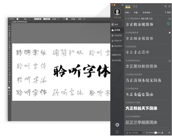Open the hamburger menu at sidebar bottom

(117, 132)
